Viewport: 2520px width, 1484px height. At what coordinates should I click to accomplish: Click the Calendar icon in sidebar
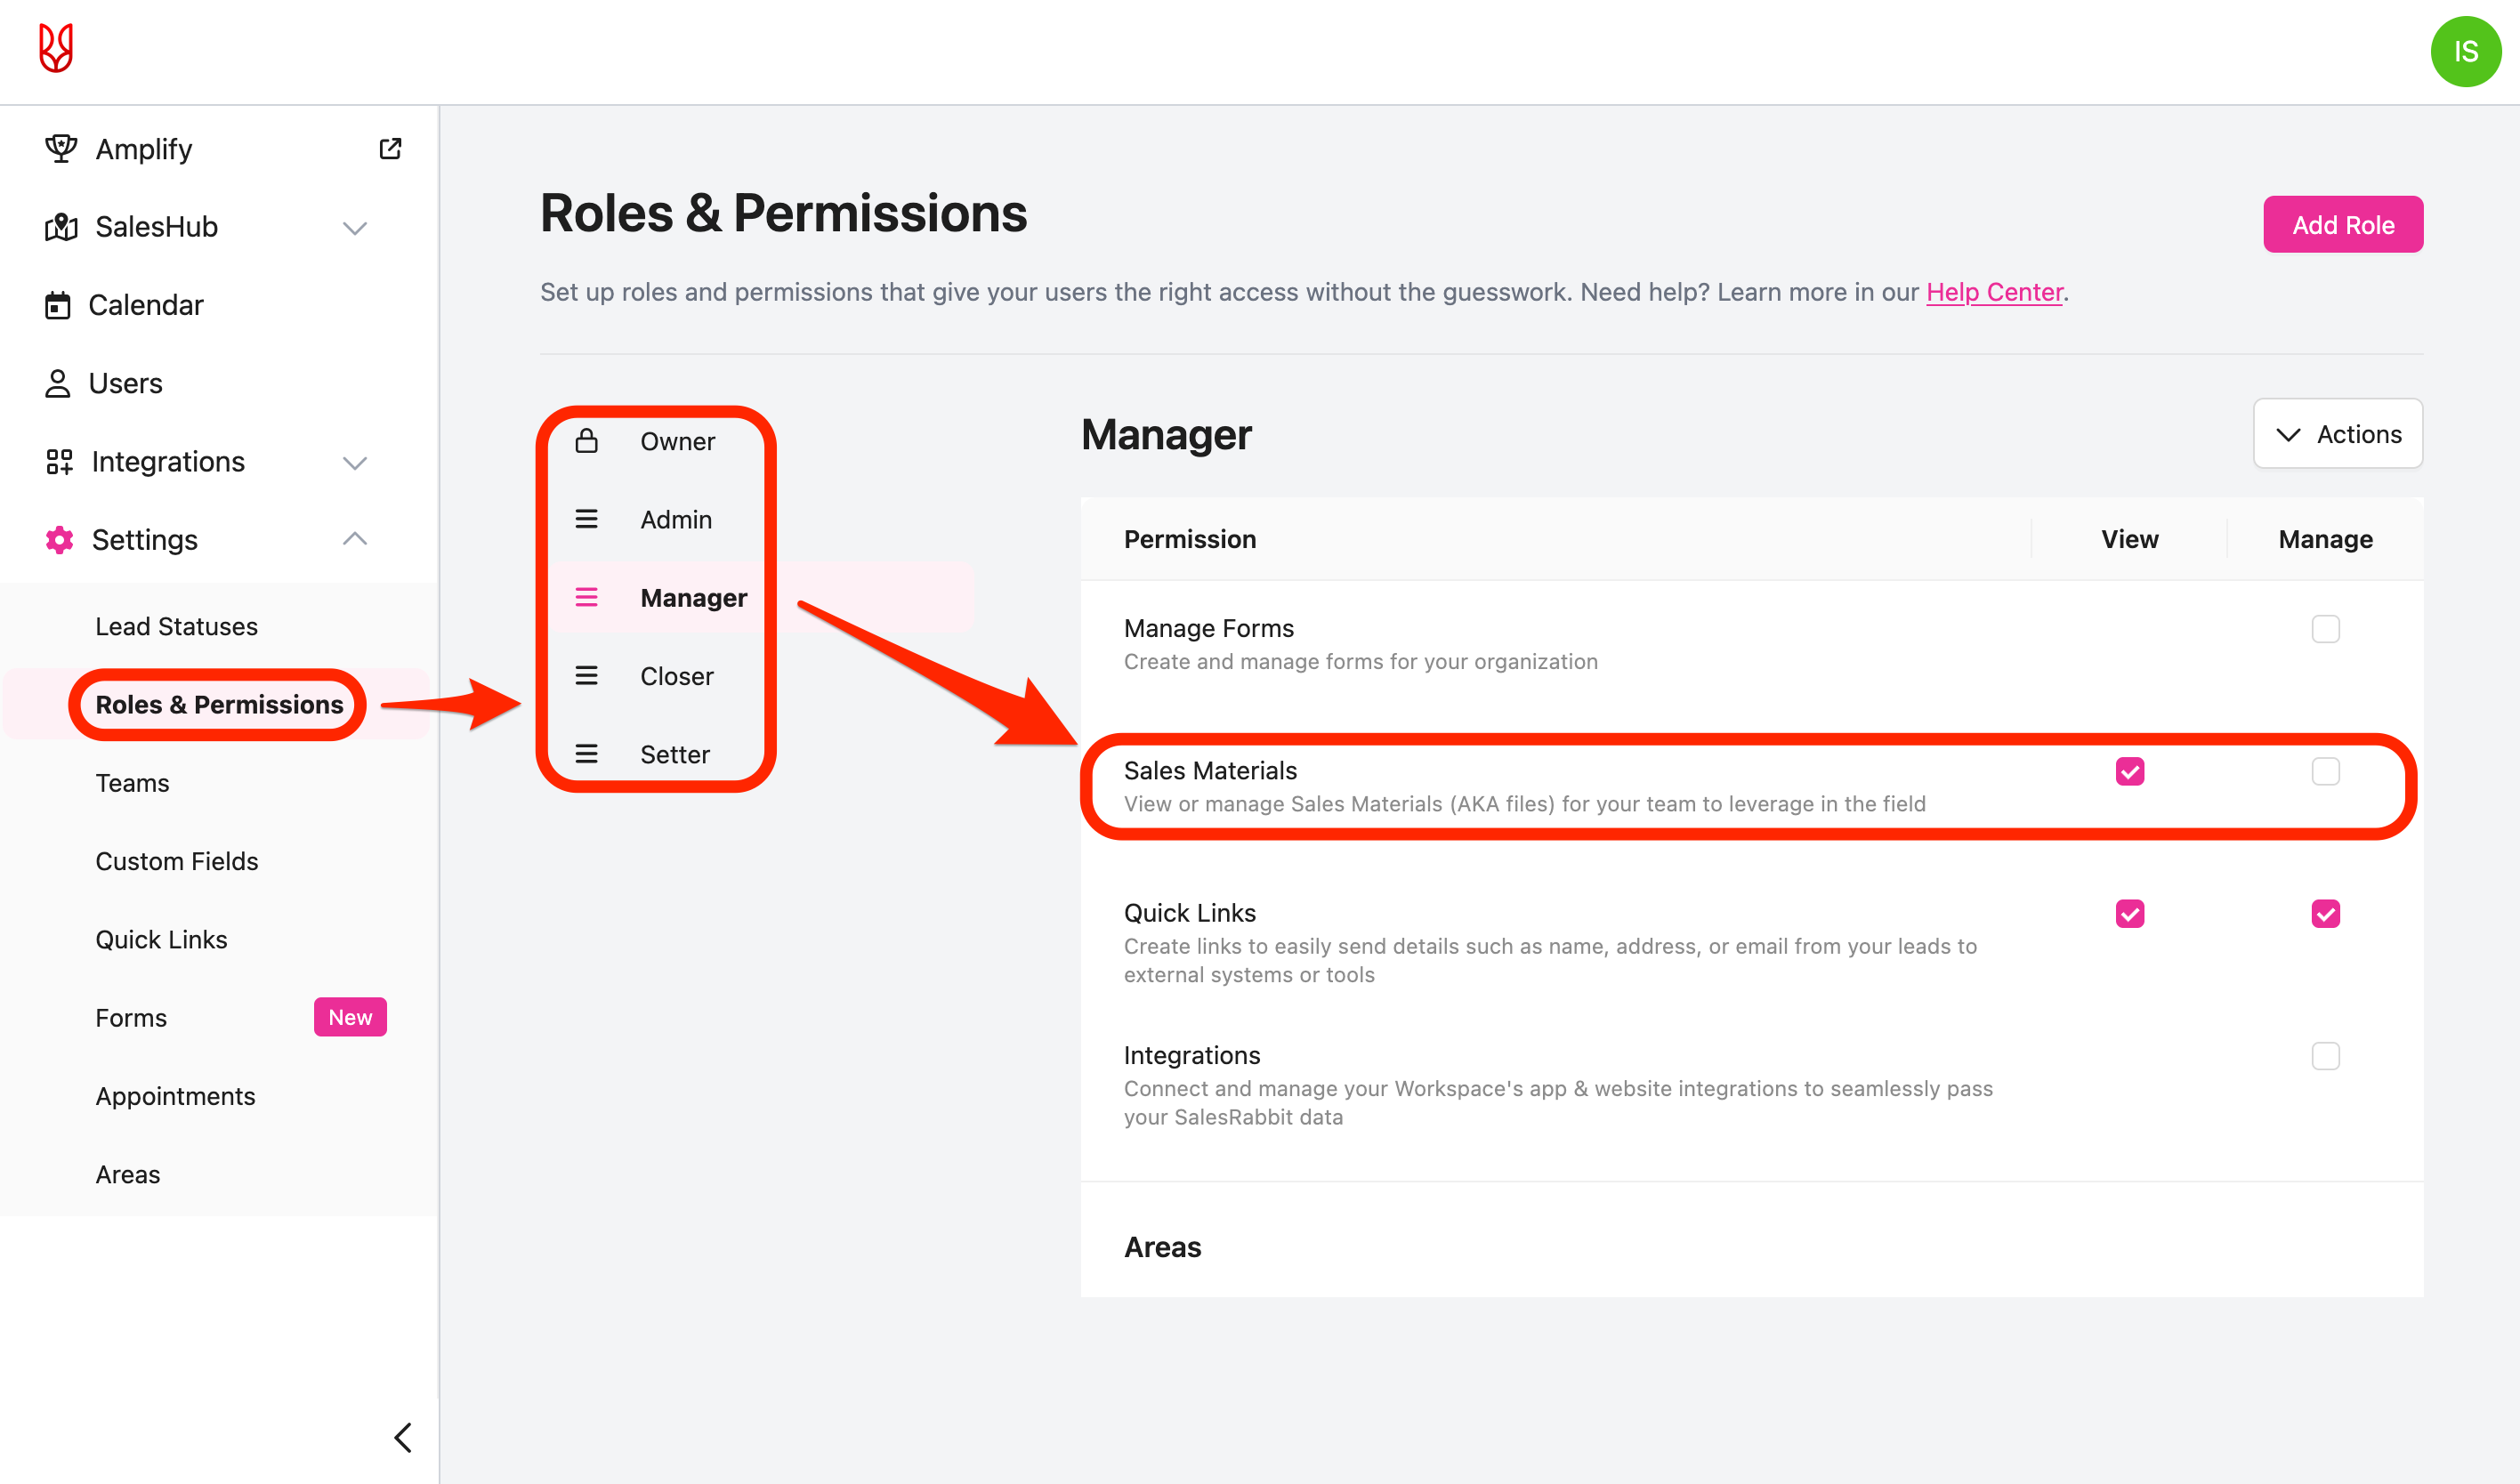58,305
